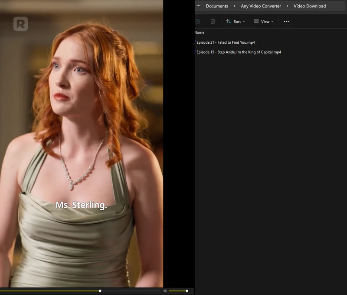
Task: Sort files by clicking the Name column header
Action: tap(199, 32)
